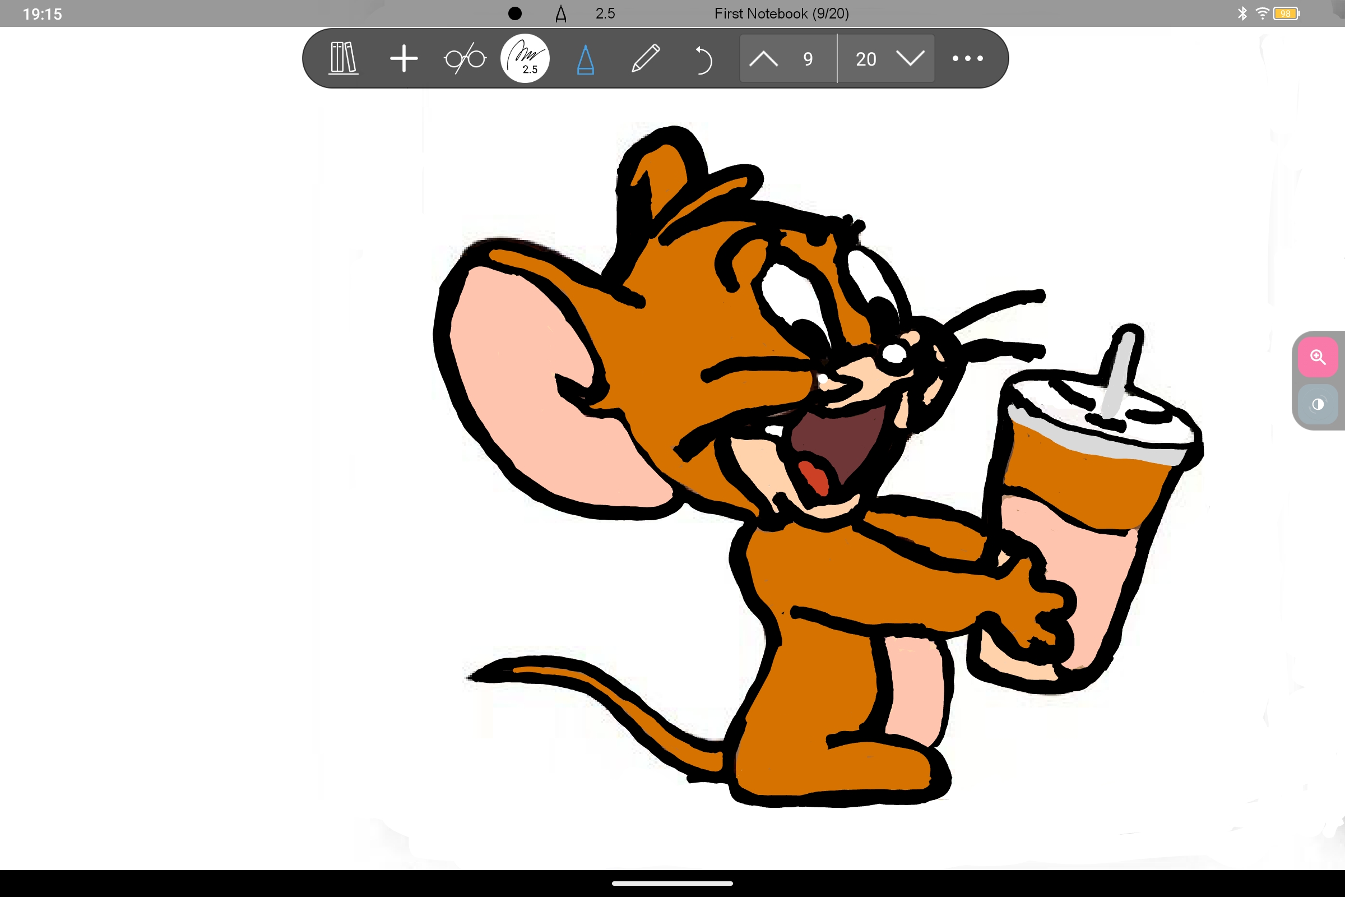Open the pink magnifier zoom tool
1345x897 pixels.
(1318, 357)
